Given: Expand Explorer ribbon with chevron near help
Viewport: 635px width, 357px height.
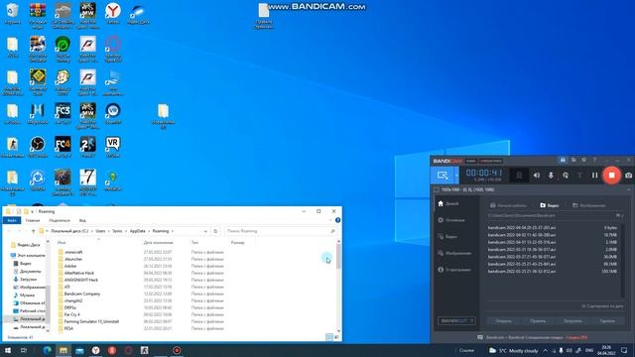Looking at the screenshot, I should point(330,220).
